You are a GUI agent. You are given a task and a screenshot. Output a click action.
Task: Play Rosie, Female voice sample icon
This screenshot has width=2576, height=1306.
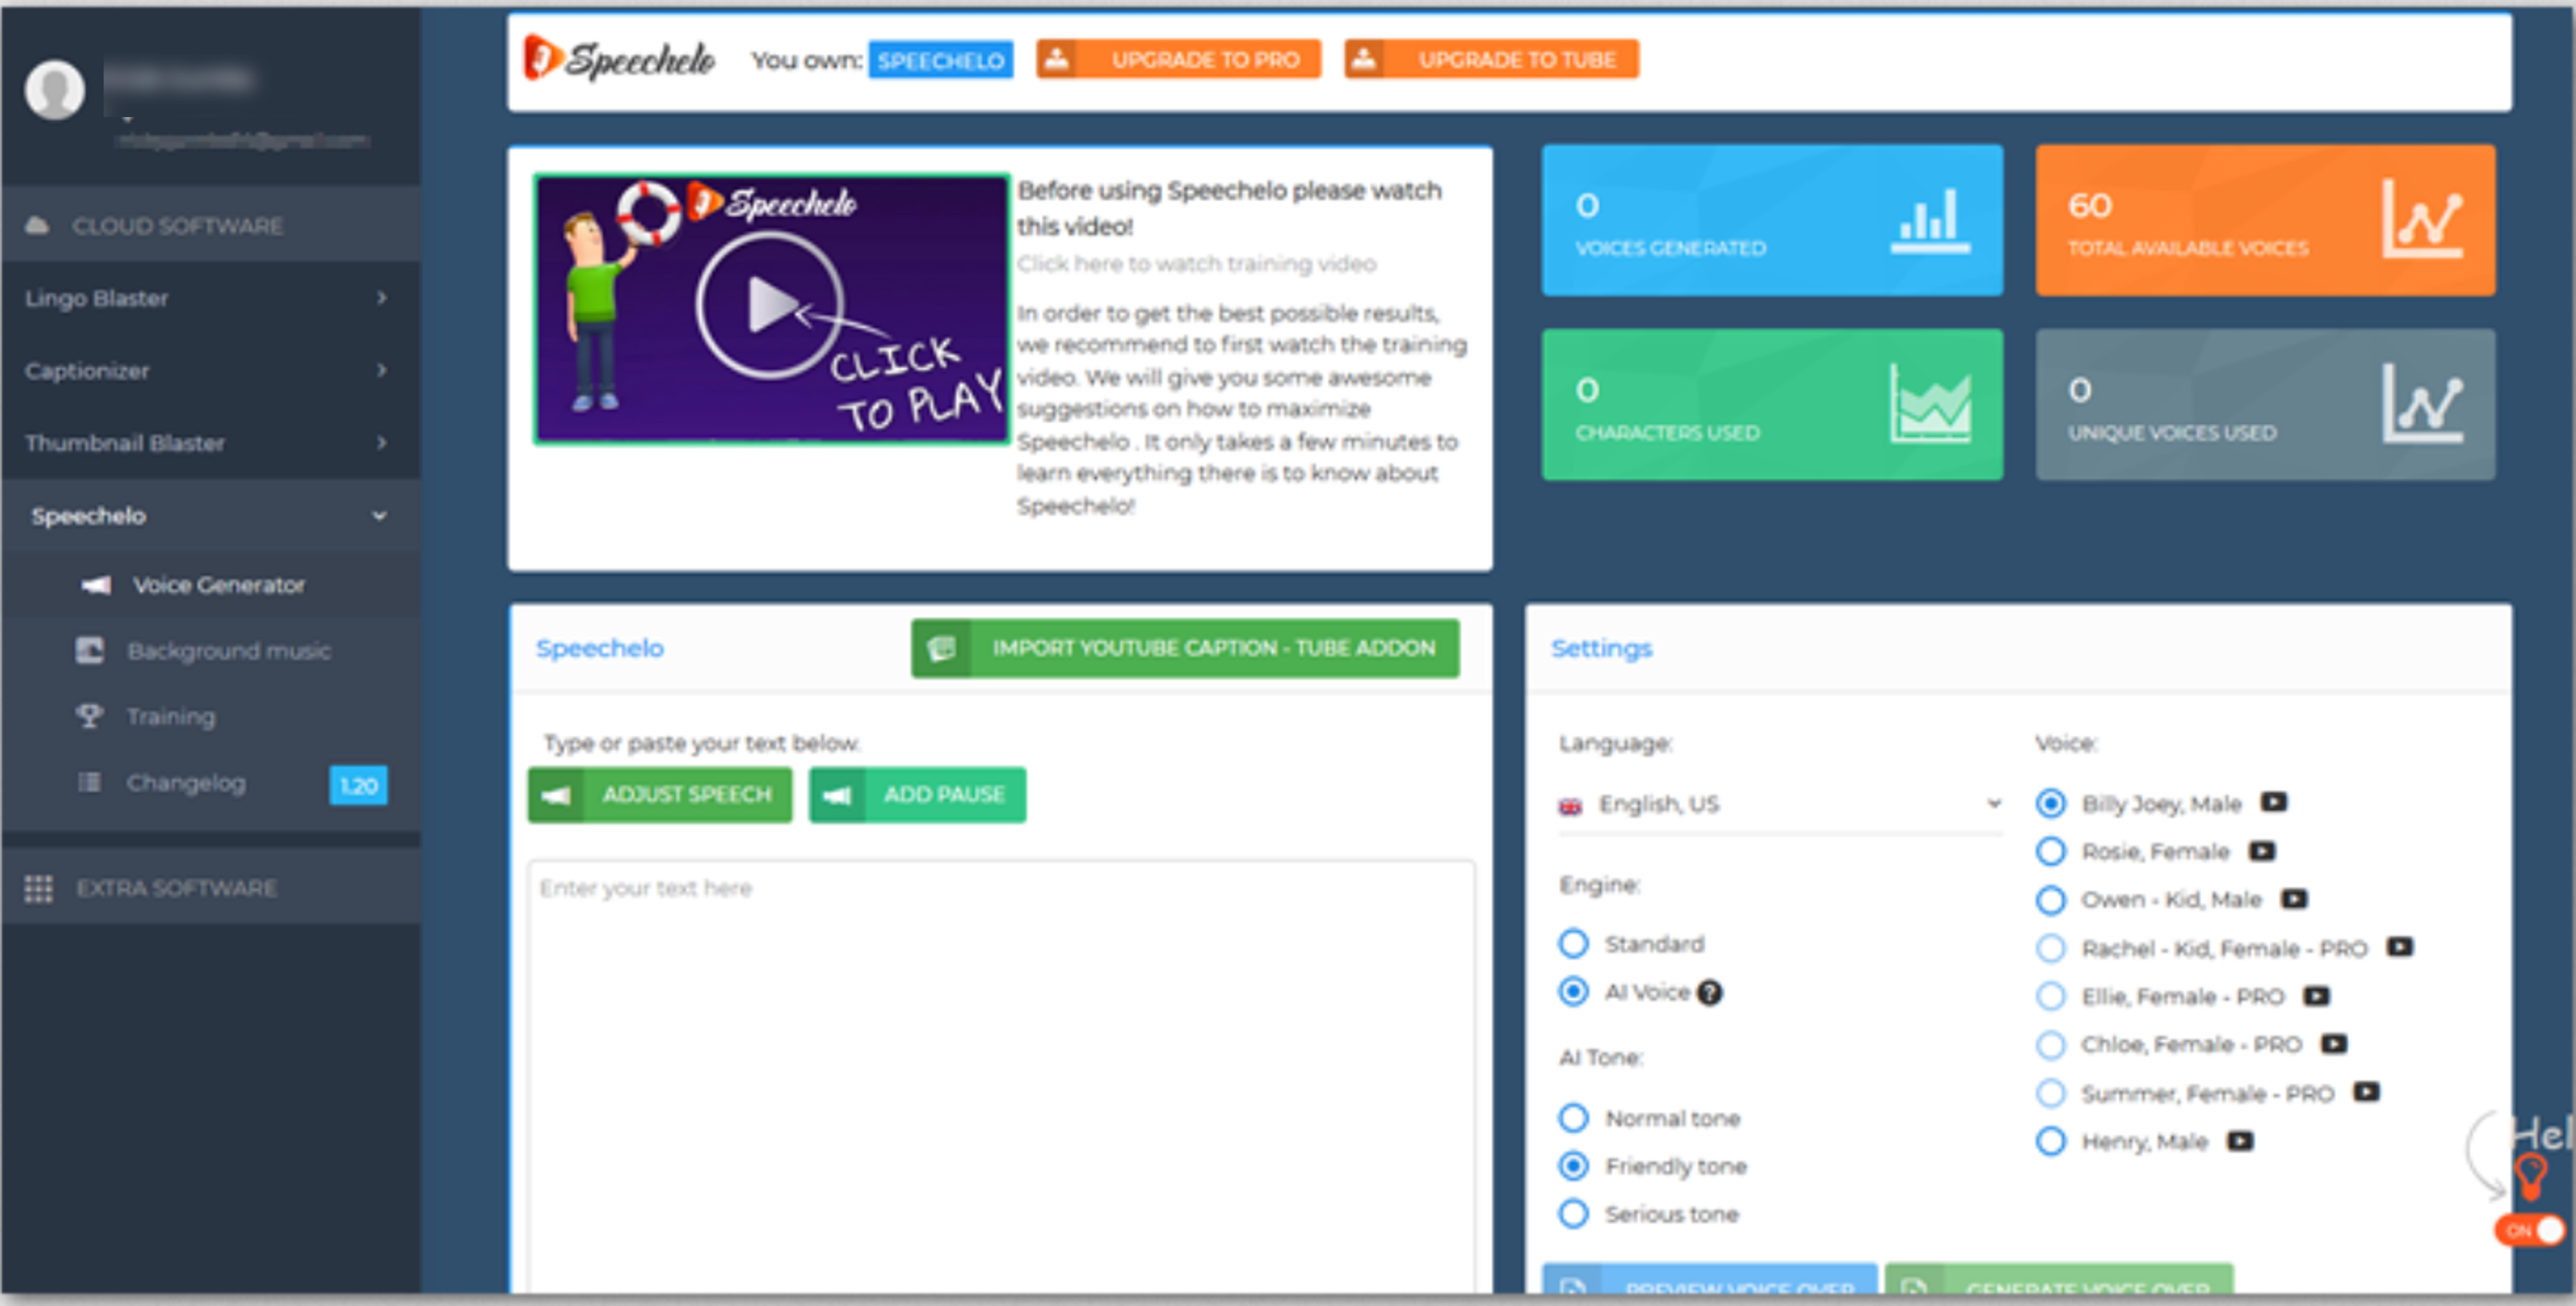click(2262, 851)
